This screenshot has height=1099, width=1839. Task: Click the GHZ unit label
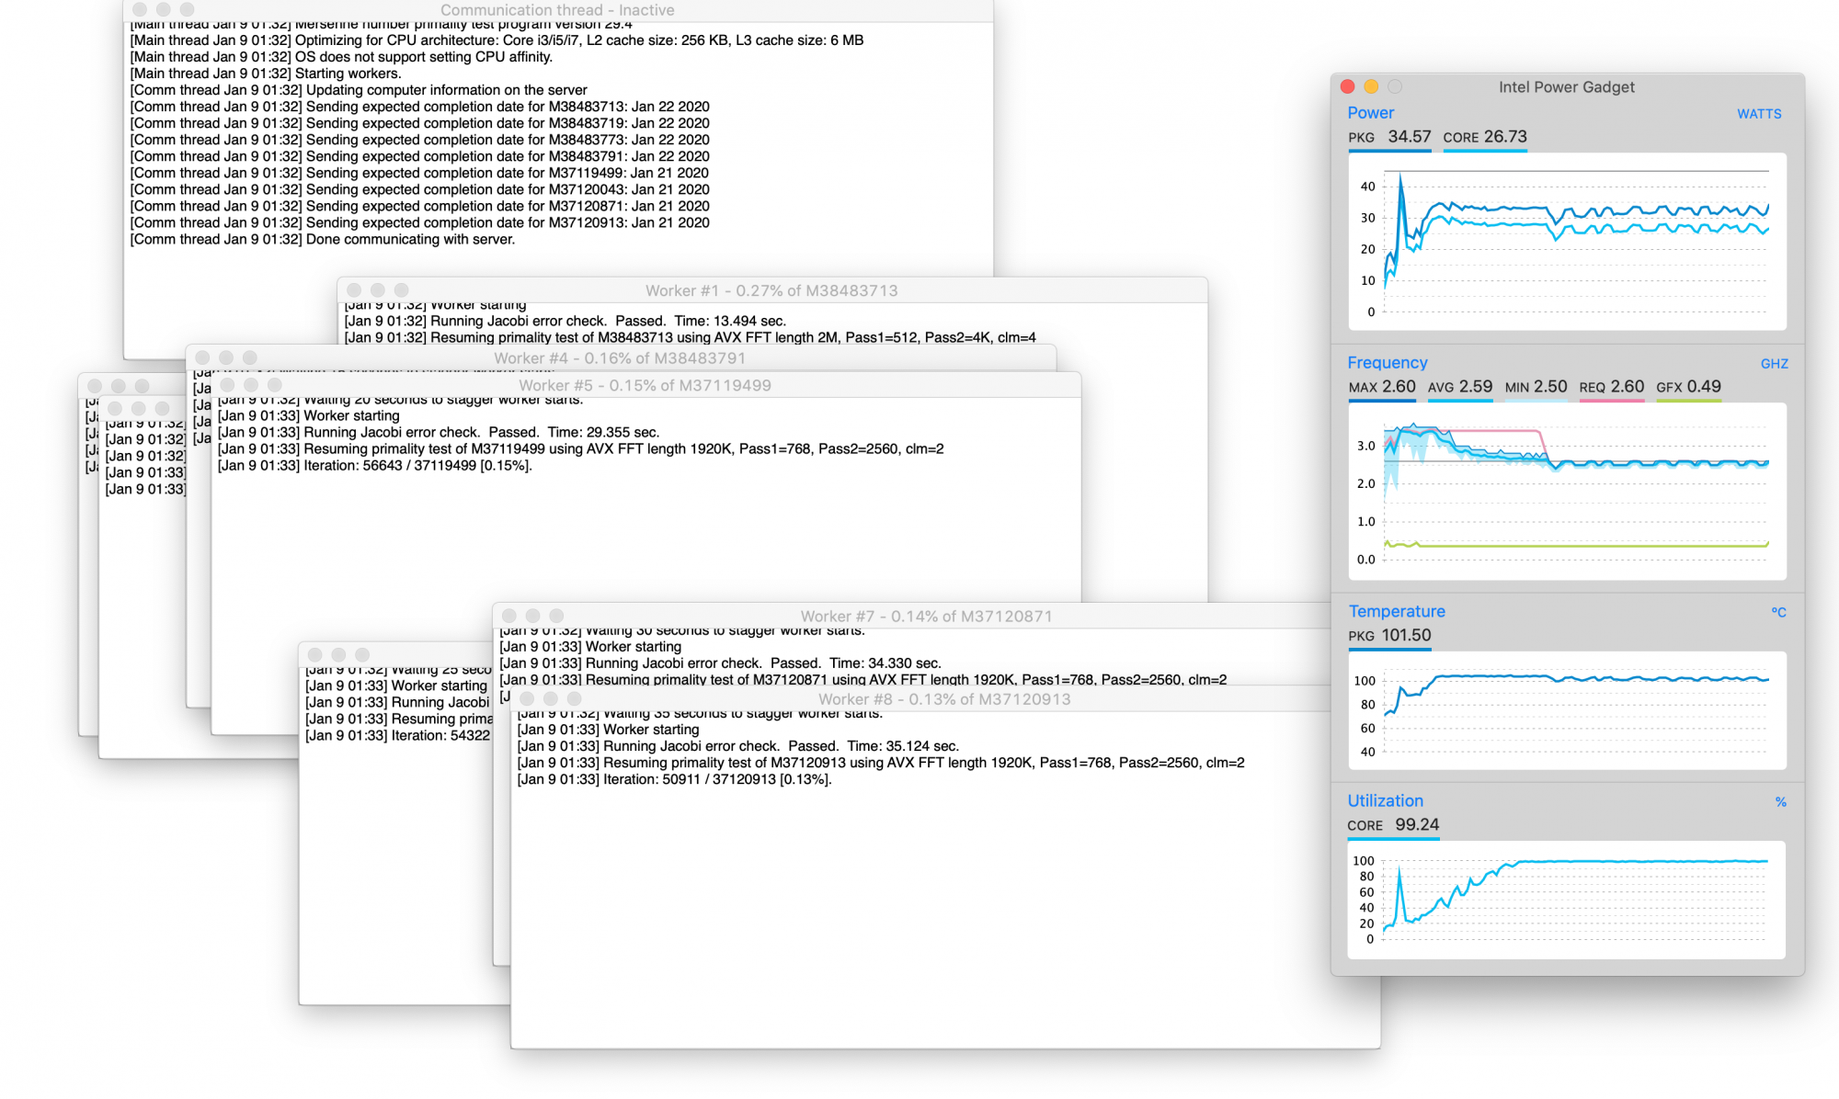1774,364
